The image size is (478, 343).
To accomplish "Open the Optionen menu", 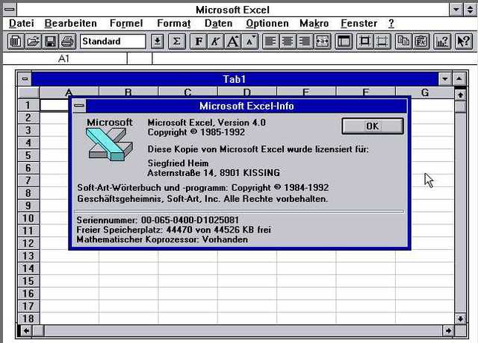I will pos(267,23).
